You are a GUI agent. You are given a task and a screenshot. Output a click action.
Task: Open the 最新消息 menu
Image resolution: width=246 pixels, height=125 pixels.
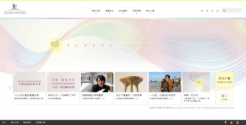[x=96, y=11]
